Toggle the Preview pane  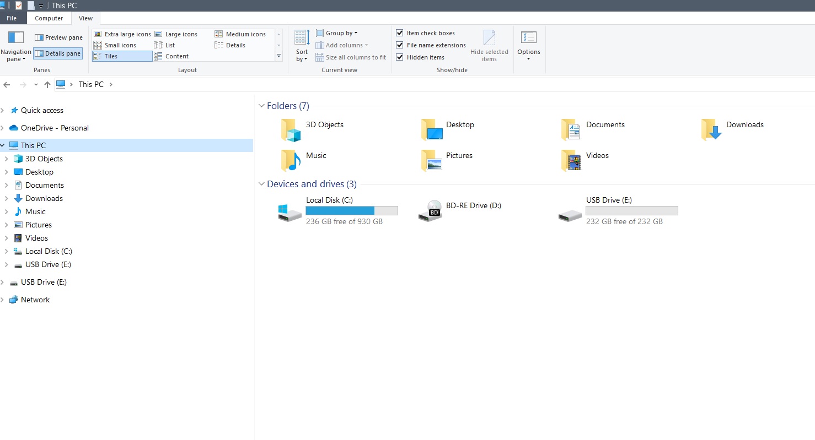pos(58,37)
